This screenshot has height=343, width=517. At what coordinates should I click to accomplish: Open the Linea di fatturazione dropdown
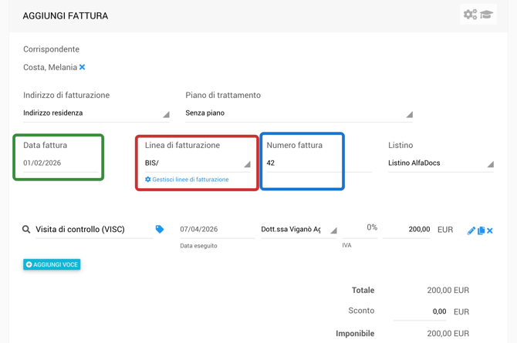click(x=198, y=163)
